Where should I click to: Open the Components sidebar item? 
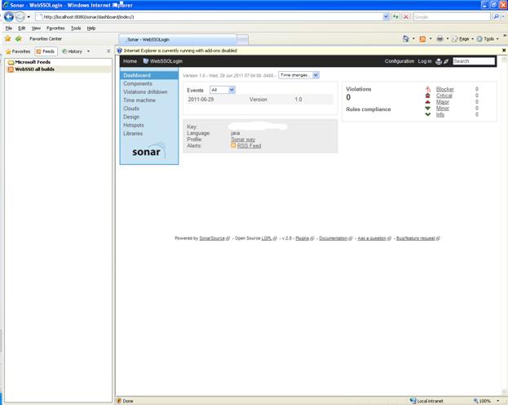[x=137, y=84]
